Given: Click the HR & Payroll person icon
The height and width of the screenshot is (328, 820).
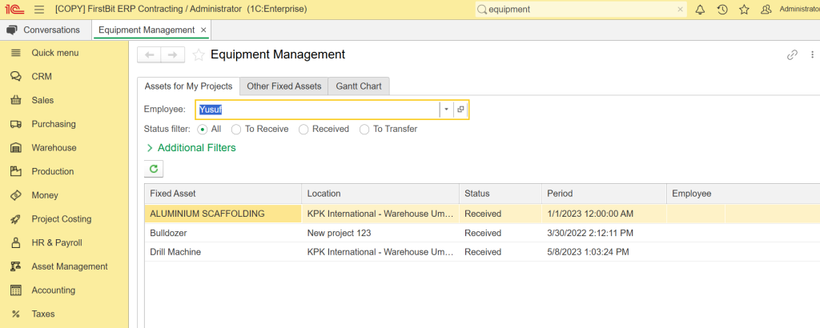Looking at the screenshot, I should 16,243.
